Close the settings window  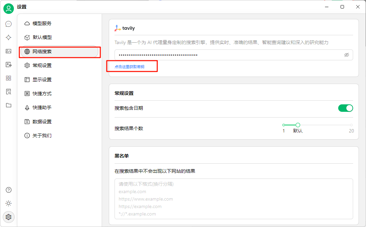[358, 7]
